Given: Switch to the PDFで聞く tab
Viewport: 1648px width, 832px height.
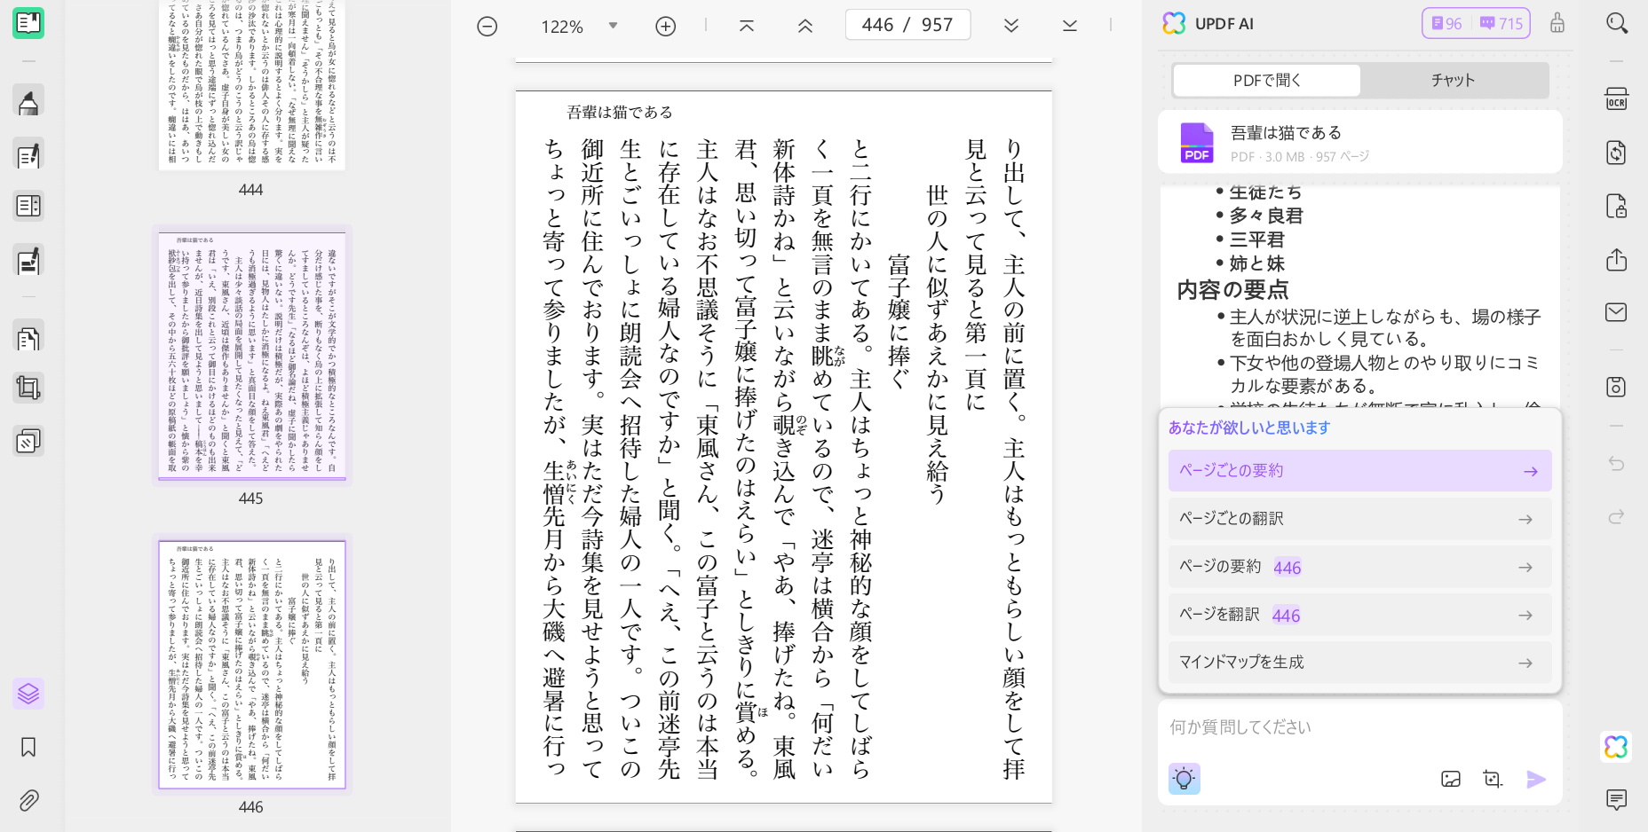Looking at the screenshot, I should [1267, 81].
